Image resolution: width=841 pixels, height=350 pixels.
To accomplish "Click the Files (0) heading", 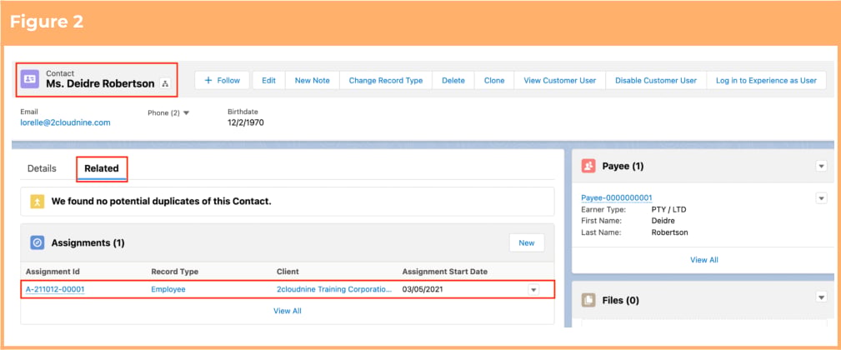I will [621, 300].
